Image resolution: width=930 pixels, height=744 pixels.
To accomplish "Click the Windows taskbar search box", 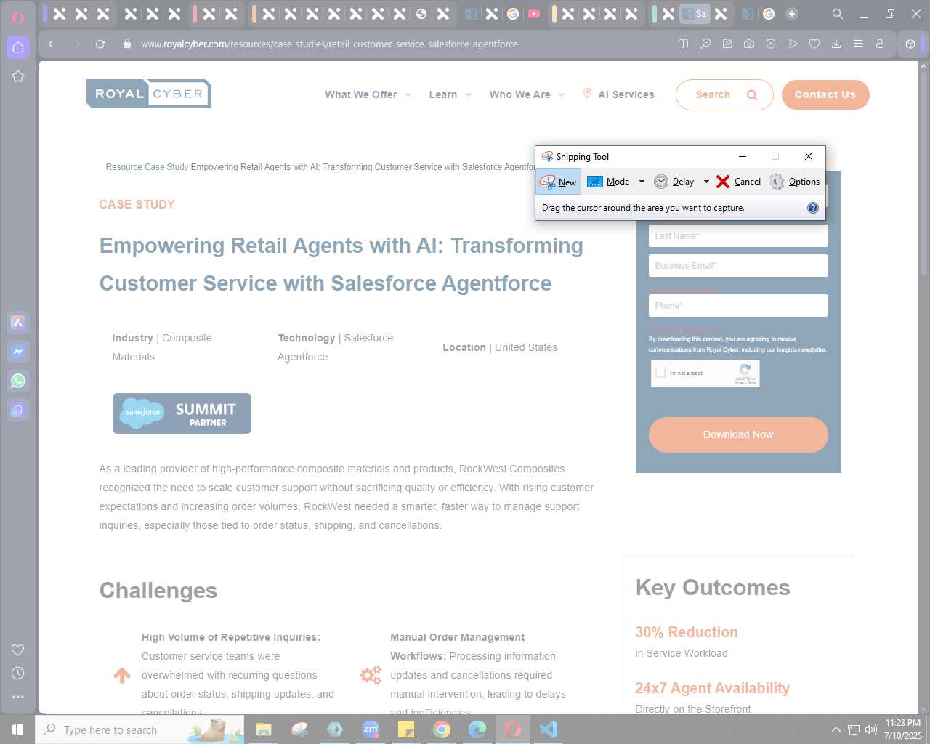I will [139, 729].
